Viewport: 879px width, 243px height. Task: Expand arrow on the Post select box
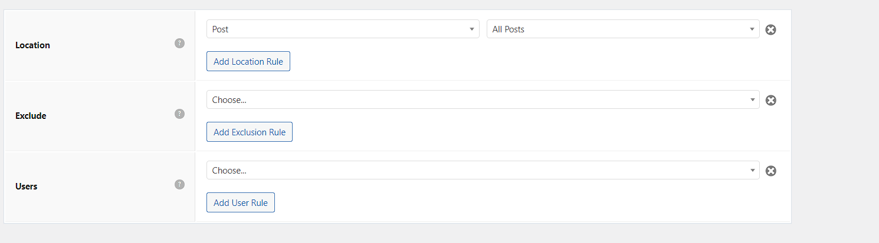pos(471,29)
